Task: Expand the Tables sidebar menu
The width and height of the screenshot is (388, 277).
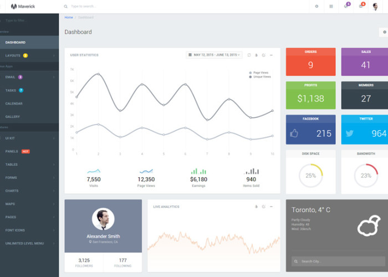Action: tap(29, 165)
